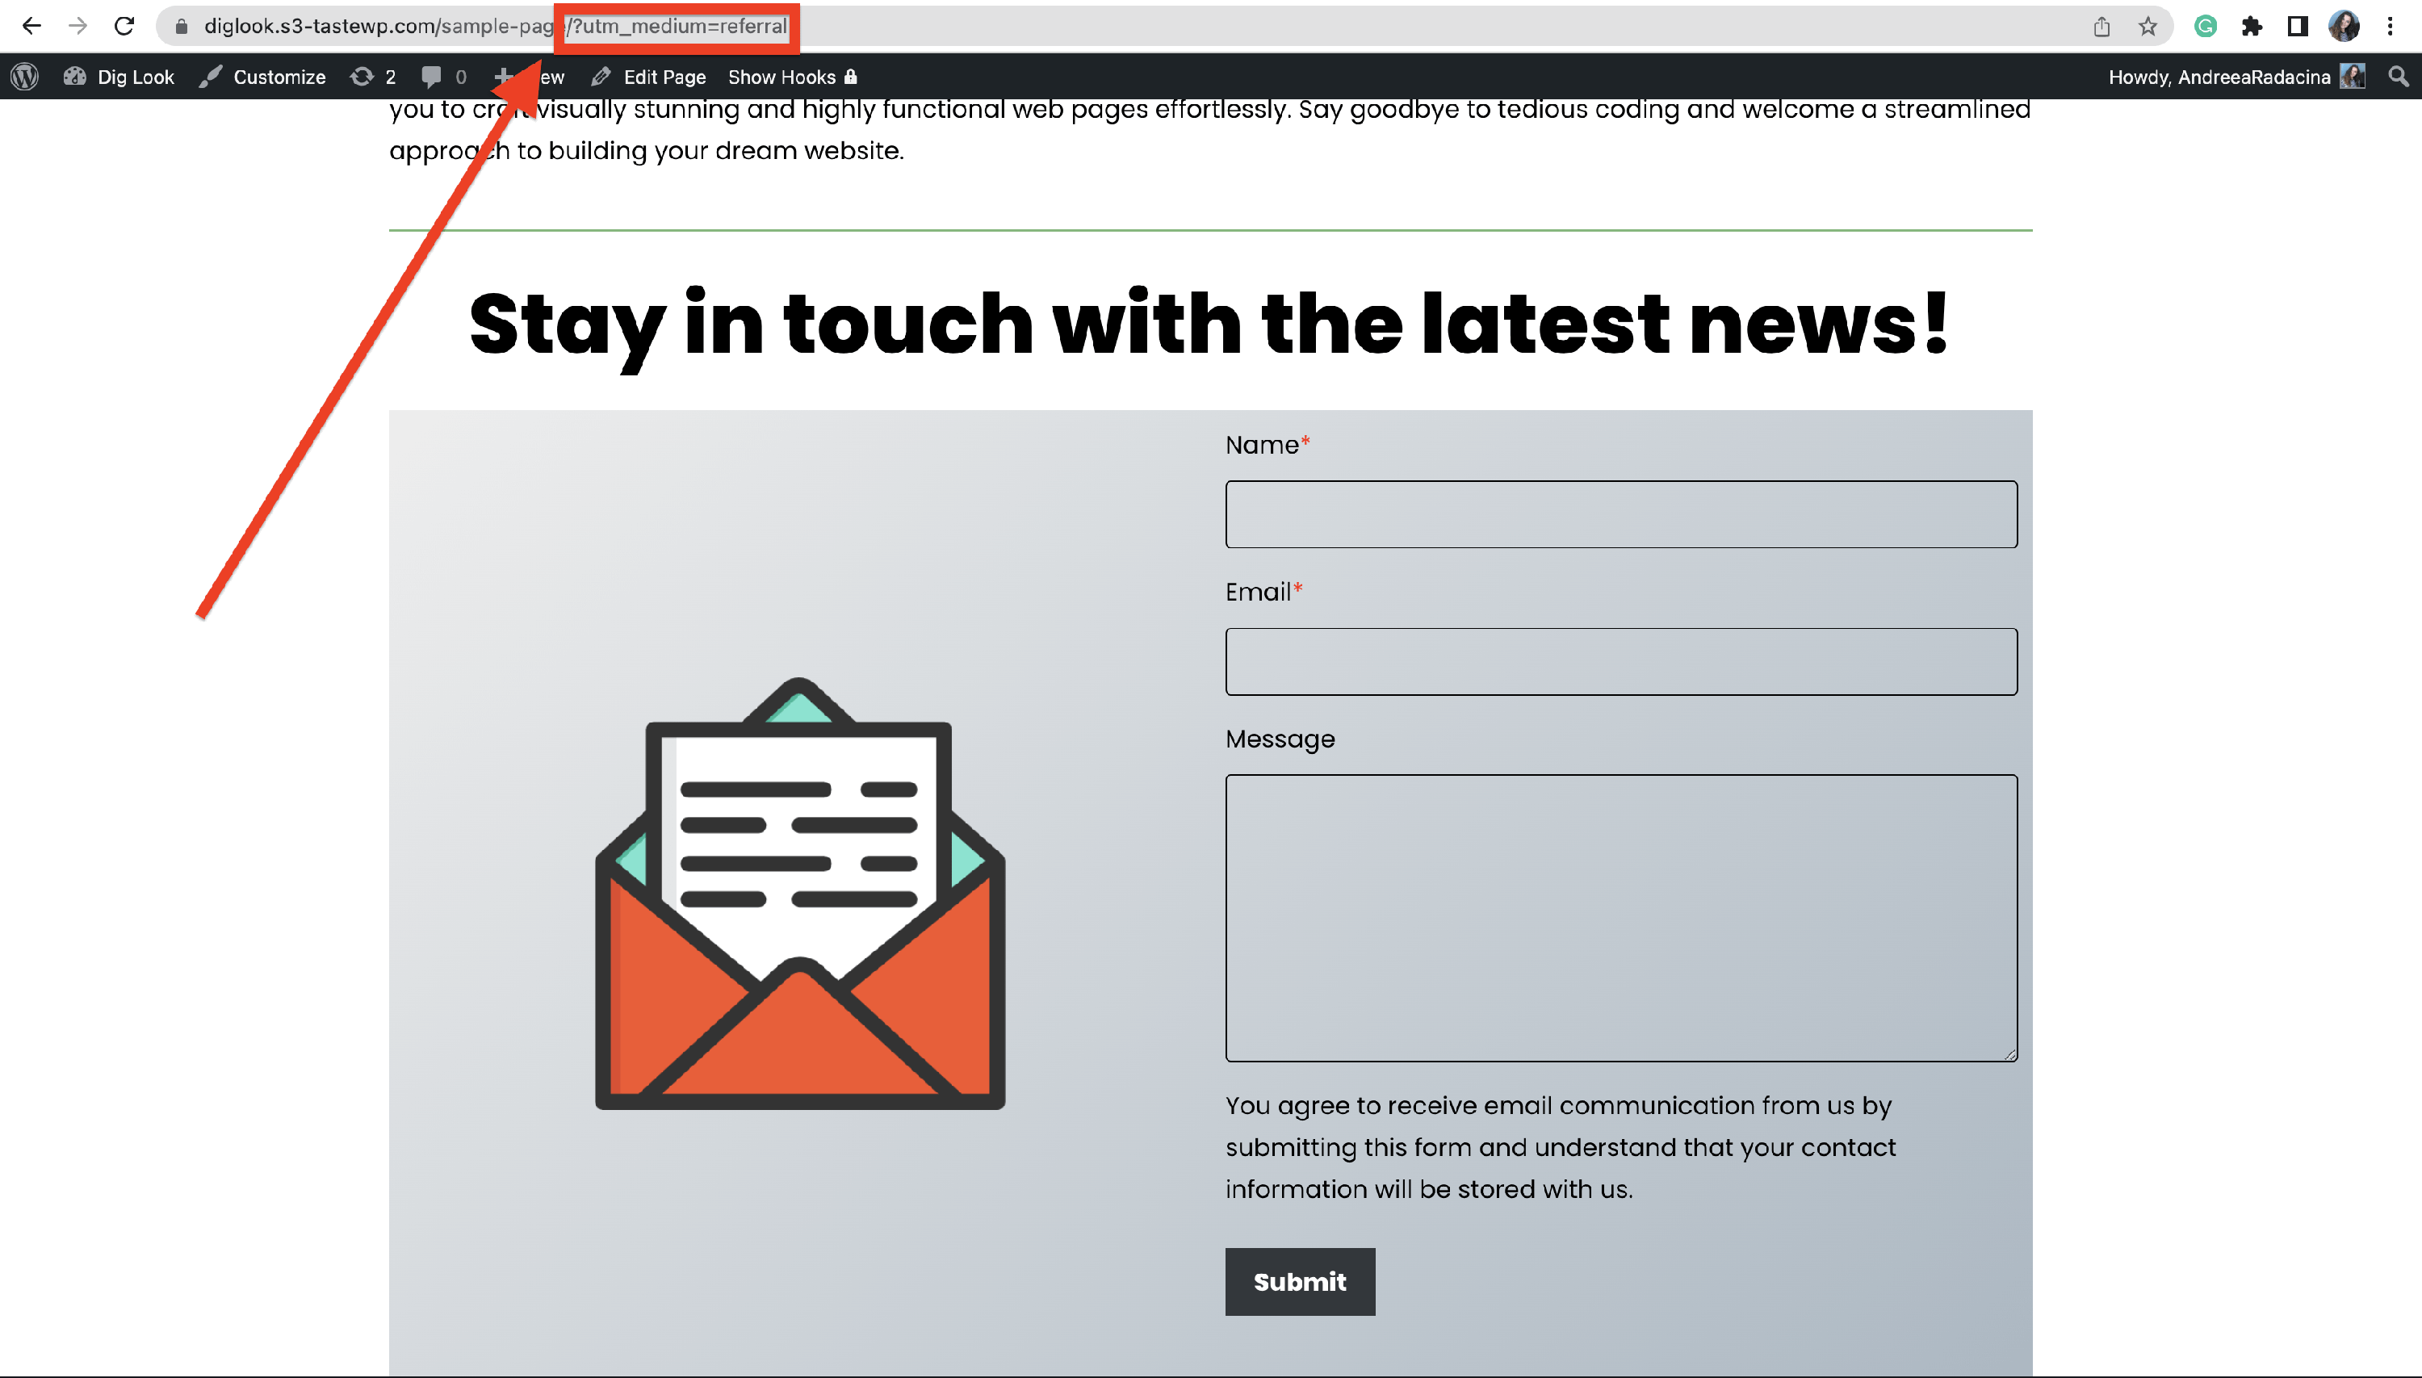Open comments bubble showing 0
This screenshot has width=2422, height=1378.
pyautogui.click(x=444, y=77)
